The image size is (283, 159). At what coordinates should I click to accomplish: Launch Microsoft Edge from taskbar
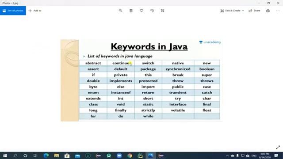[x=46, y=155]
